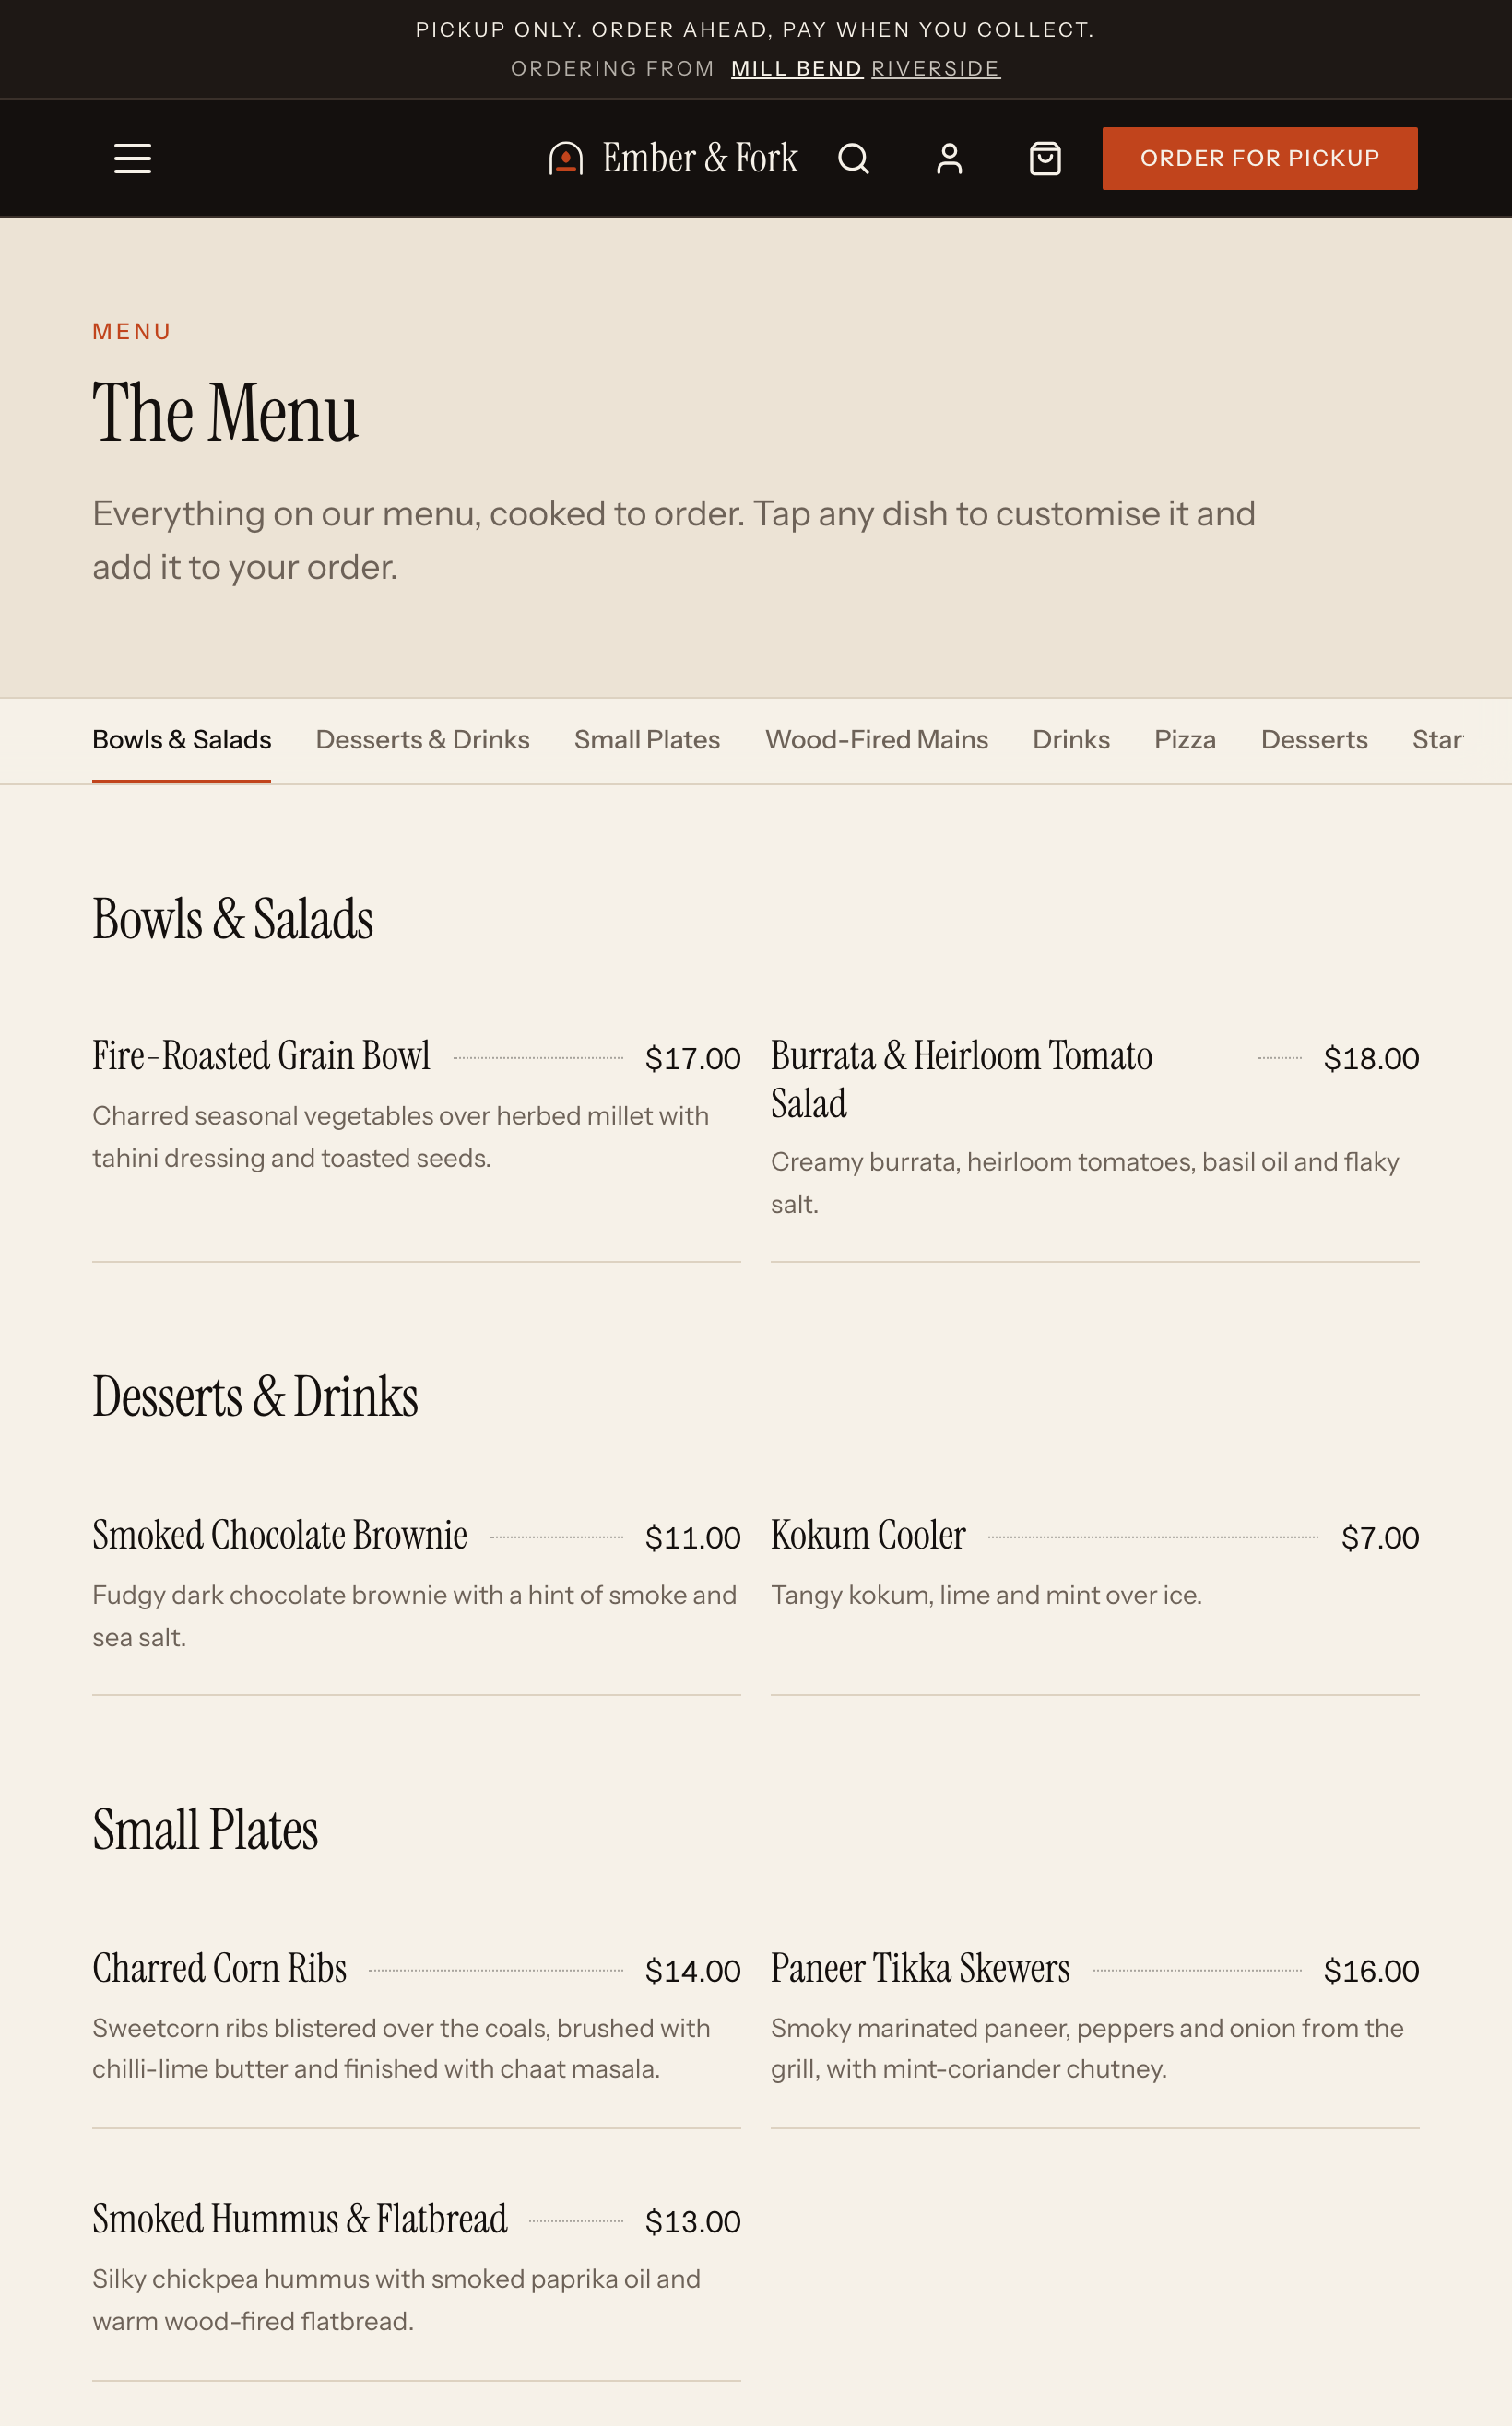Open the user account icon
1512x2426 pixels.
click(x=949, y=158)
